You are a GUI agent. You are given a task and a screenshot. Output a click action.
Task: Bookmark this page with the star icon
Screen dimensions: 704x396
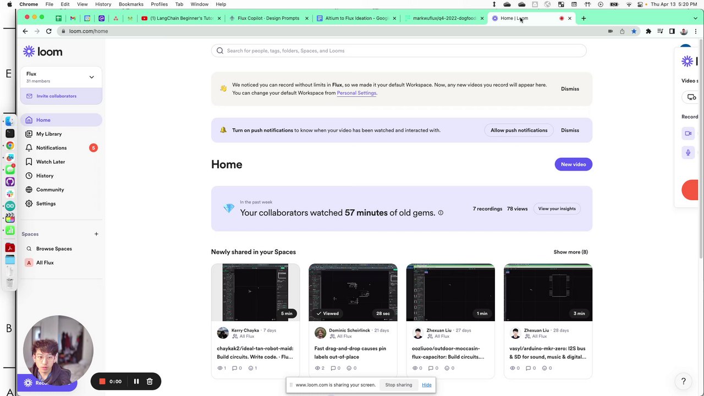[x=634, y=31]
